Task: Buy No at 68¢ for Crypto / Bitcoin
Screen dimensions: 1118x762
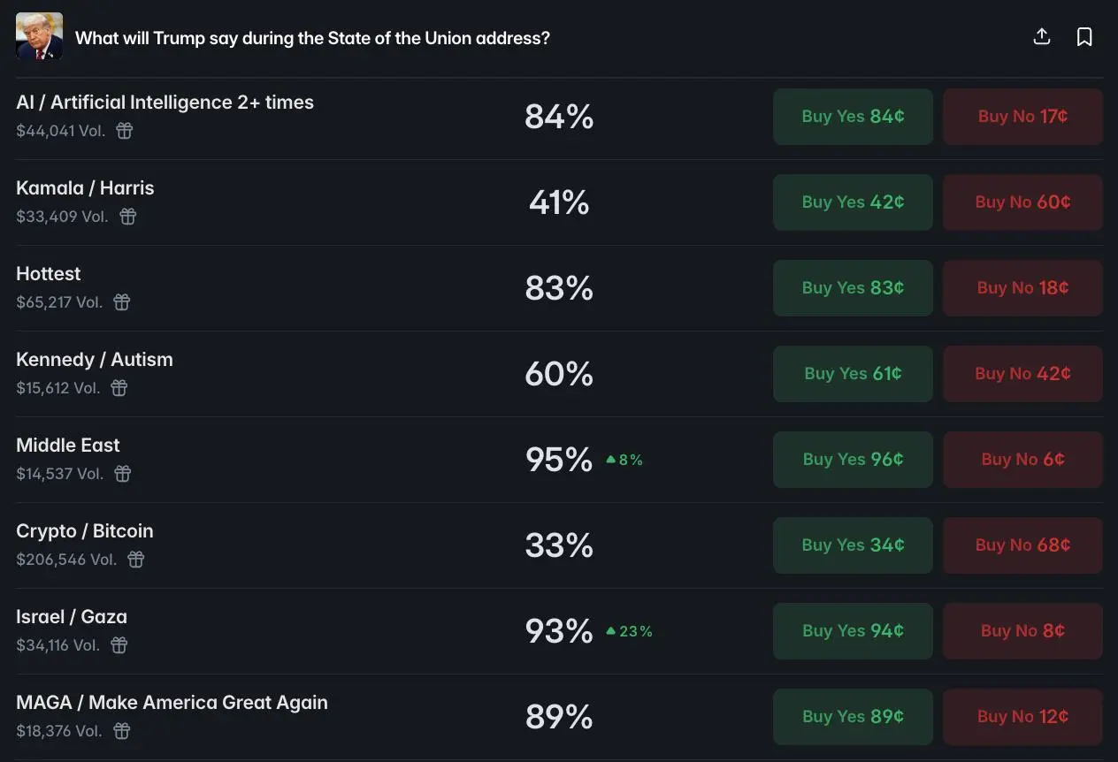Action: [x=1022, y=545]
